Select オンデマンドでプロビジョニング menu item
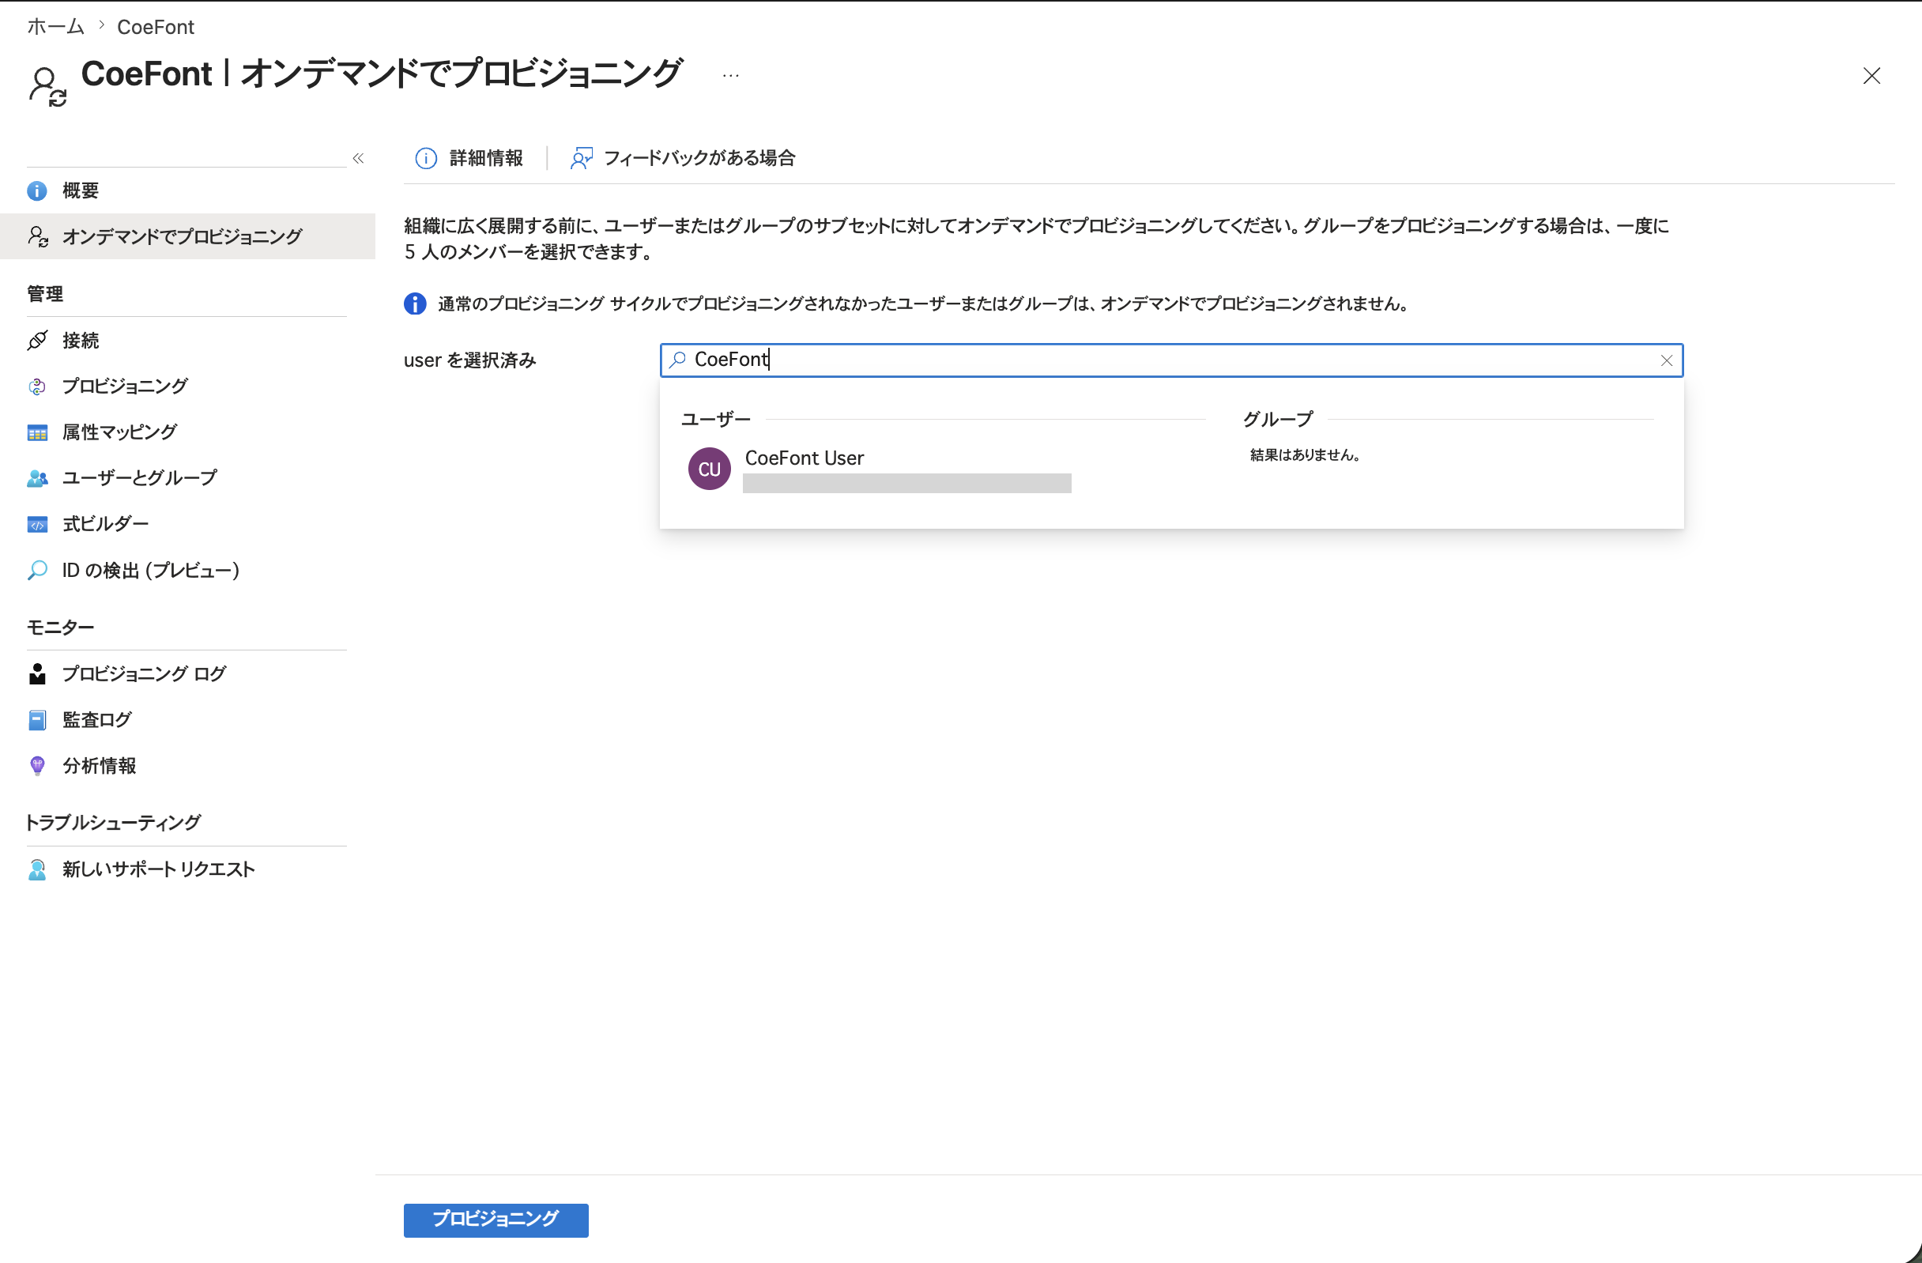The height and width of the screenshot is (1263, 1922). [x=187, y=236]
